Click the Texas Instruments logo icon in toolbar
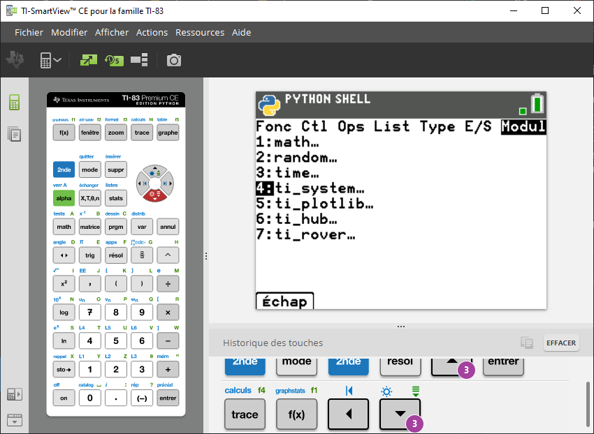This screenshot has height=434, width=594. point(15,60)
